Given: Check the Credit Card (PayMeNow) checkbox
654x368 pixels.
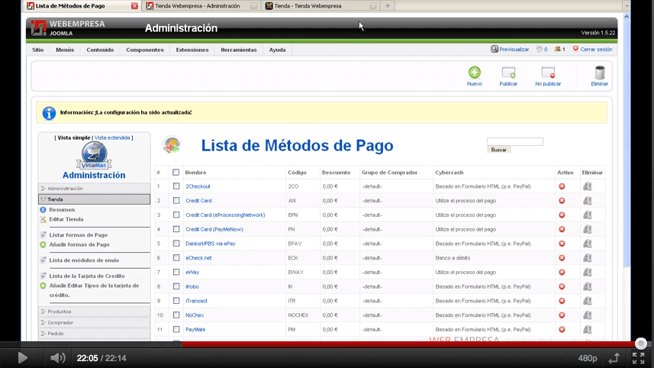Looking at the screenshot, I should (176, 230).
